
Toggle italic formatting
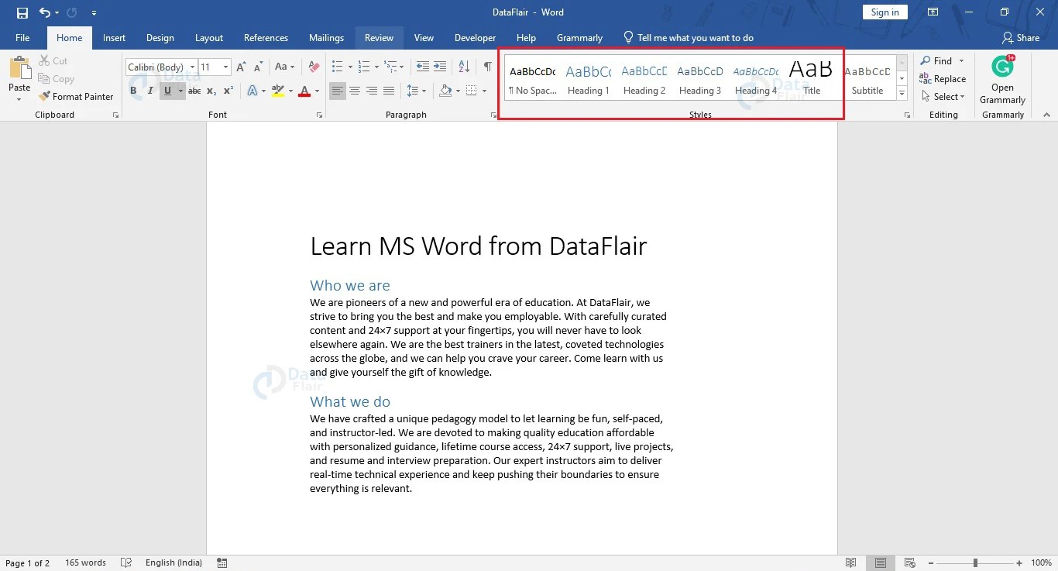click(x=149, y=91)
